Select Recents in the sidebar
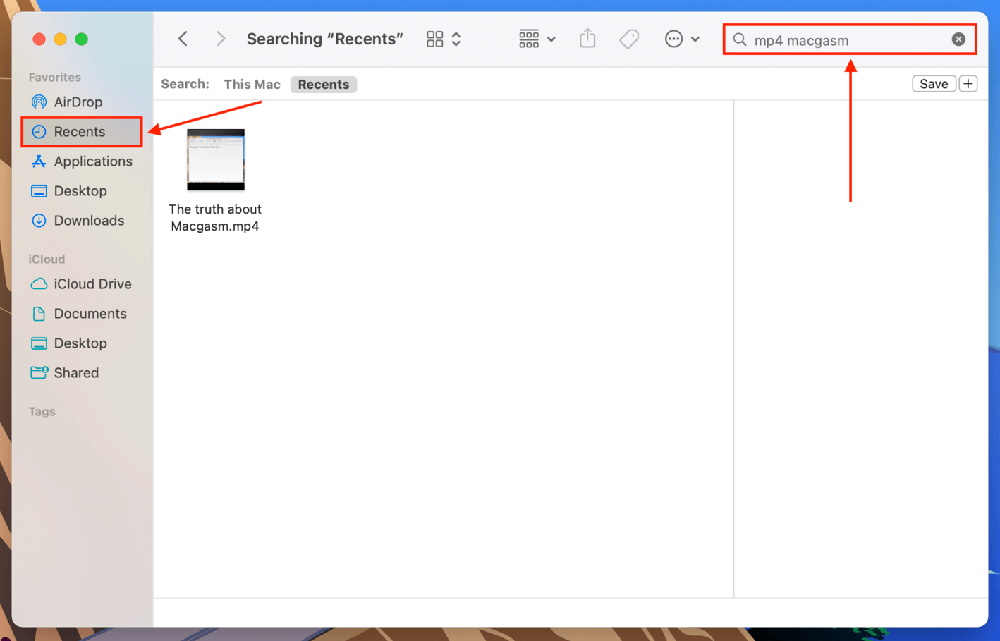This screenshot has width=1000, height=641. point(82,132)
